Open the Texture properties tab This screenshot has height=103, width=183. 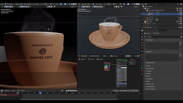[x=142, y=74]
